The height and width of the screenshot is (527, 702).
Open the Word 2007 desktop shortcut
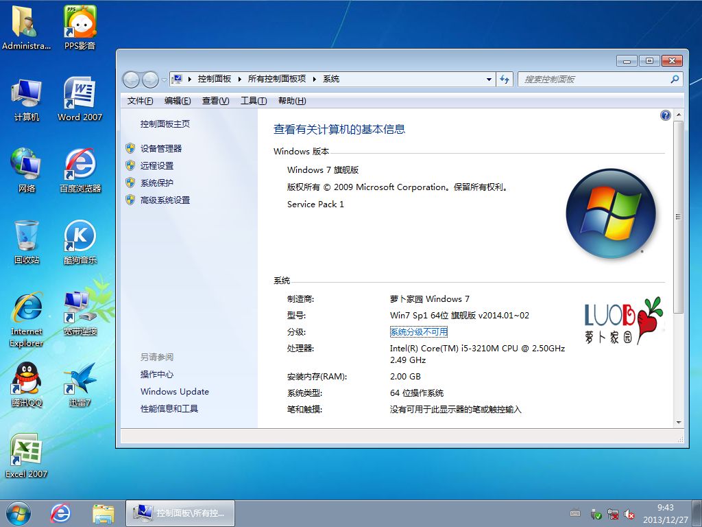point(80,99)
